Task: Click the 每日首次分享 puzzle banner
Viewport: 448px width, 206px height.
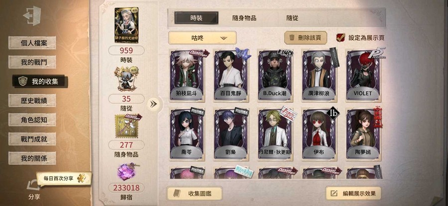Action: [x=64, y=178]
